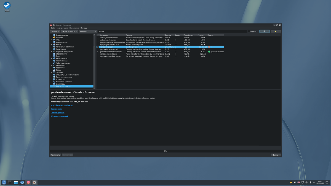Click the search field containing Yandex

[x=172, y=31]
